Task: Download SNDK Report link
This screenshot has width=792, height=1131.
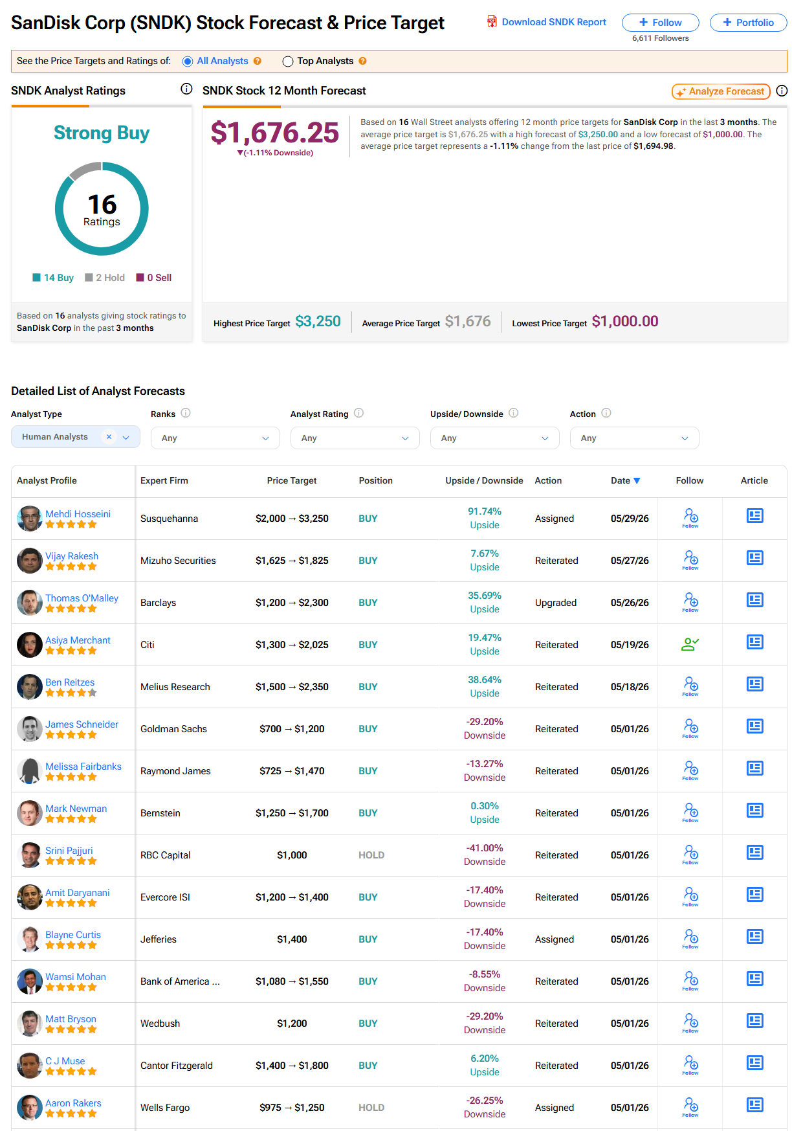Action: 547,22
